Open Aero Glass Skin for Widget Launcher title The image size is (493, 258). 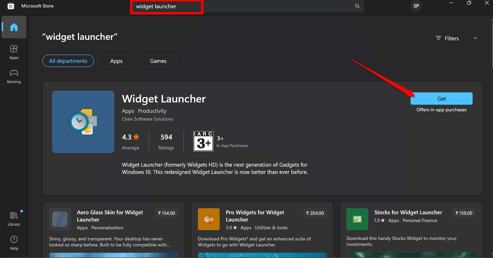110,216
